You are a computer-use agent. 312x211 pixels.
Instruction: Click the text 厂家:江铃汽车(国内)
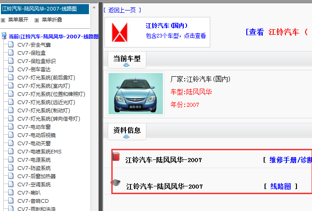point(200,79)
